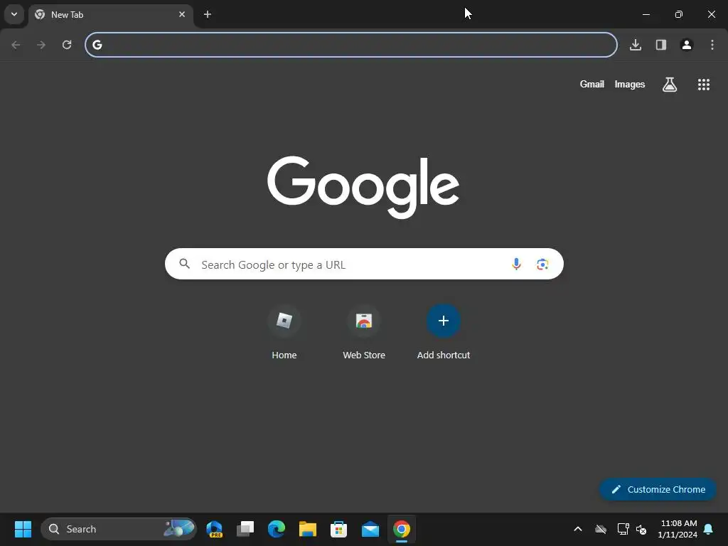This screenshot has width=728, height=546.
Task: Select the New Tab tab
Action: pos(110,15)
